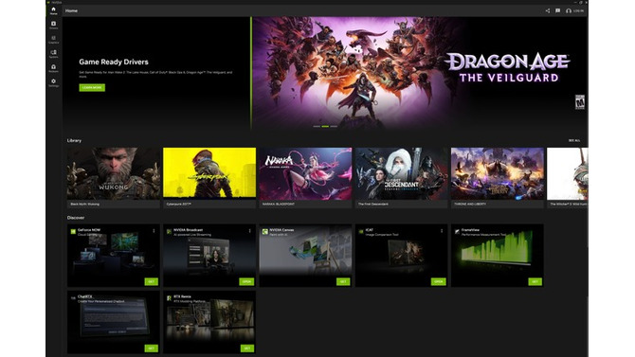Screen dimensions: 635x357
Task: Click the share icon in top bar
Action: tap(548, 11)
